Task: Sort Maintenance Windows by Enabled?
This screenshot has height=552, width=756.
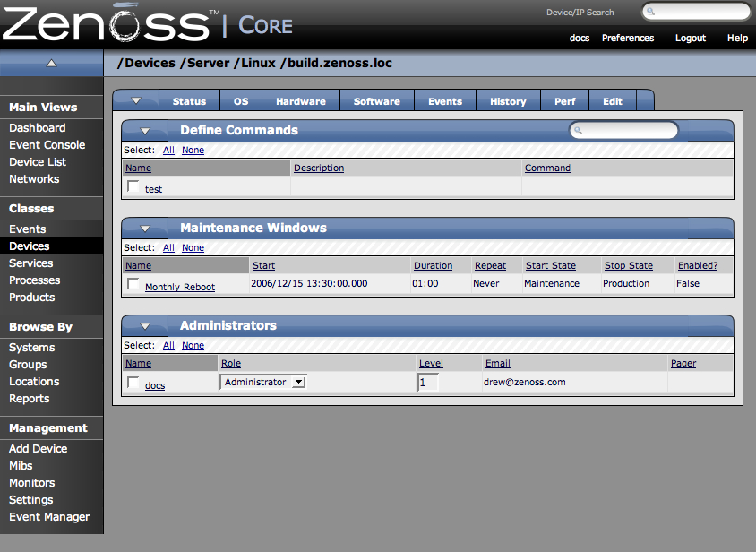Action: (x=698, y=266)
